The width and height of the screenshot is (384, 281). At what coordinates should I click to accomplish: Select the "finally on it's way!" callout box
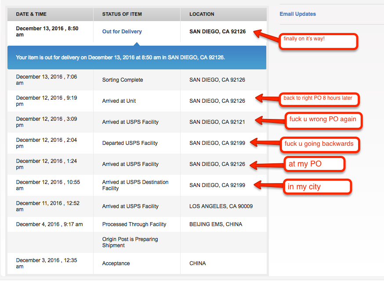pyautogui.click(x=319, y=41)
